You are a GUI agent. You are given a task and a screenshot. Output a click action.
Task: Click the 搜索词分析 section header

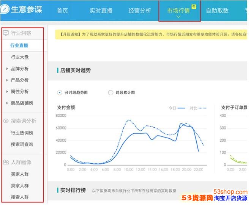coord(24,121)
